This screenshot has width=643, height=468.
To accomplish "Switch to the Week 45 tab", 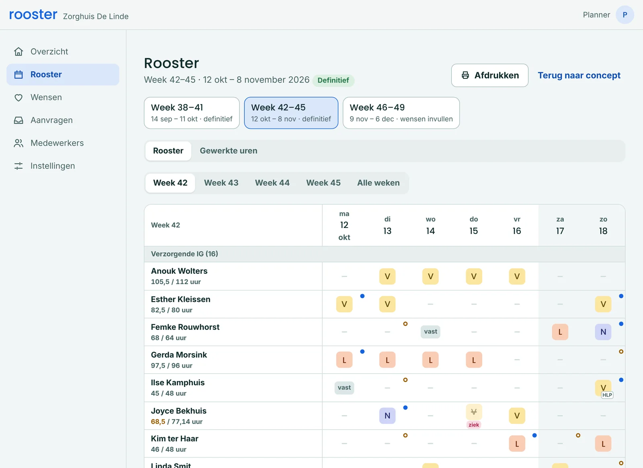I will tap(324, 183).
